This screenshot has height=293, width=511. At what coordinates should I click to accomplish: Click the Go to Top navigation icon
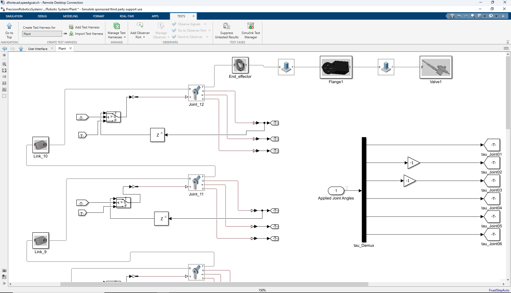point(9,26)
